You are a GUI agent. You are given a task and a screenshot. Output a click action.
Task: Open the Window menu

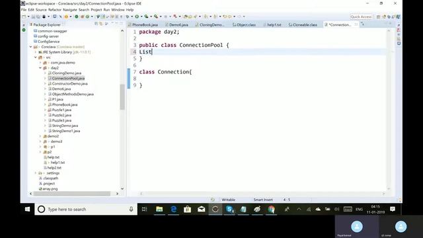(118, 10)
